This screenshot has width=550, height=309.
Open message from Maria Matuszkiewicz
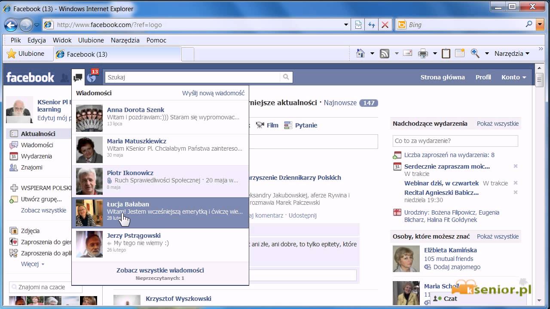(160, 150)
